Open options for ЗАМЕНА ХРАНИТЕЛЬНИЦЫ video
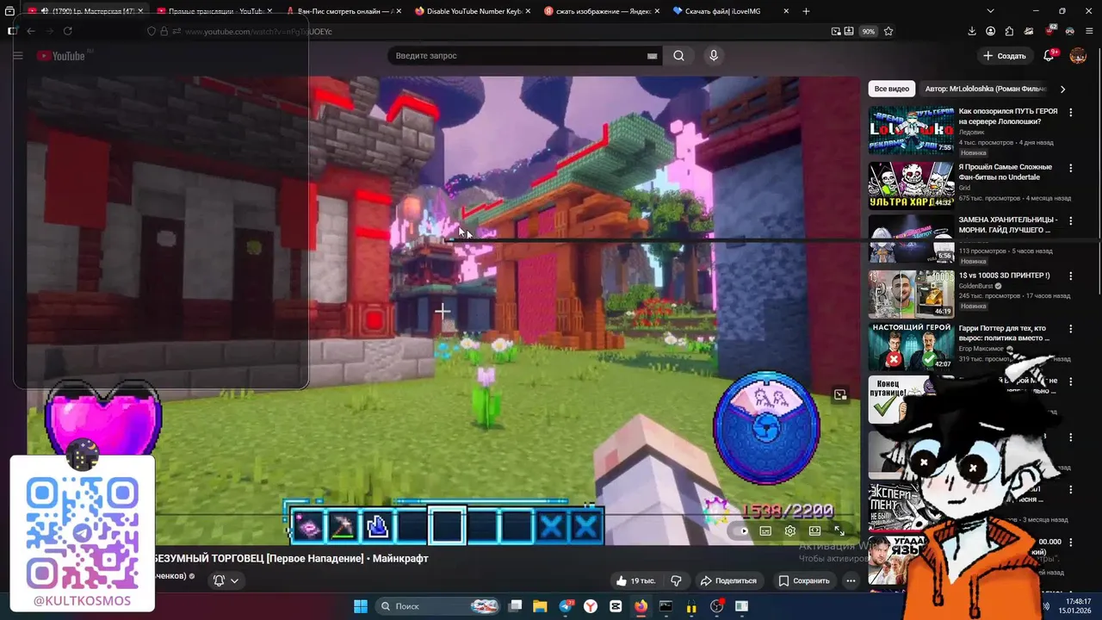This screenshot has width=1102, height=620. (x=1071, y=221)
